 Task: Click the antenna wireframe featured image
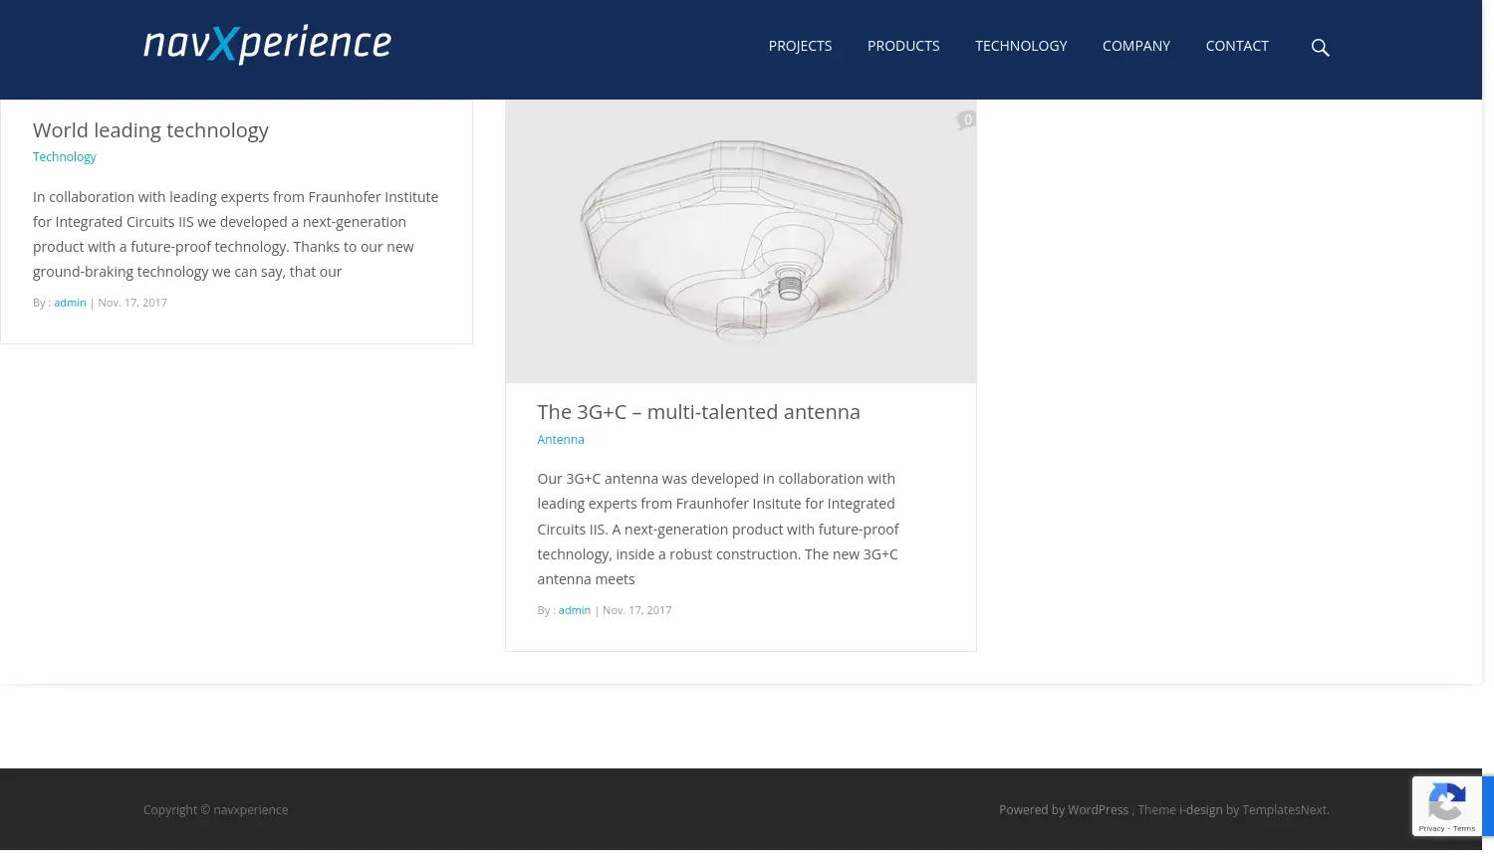(740, 241)
